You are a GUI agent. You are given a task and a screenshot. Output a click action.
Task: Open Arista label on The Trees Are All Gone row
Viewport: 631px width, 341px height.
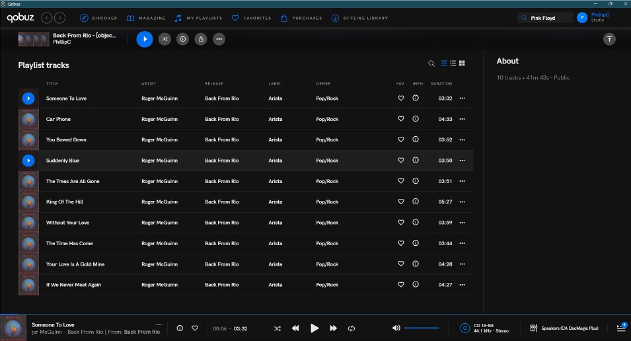[276, 181]
